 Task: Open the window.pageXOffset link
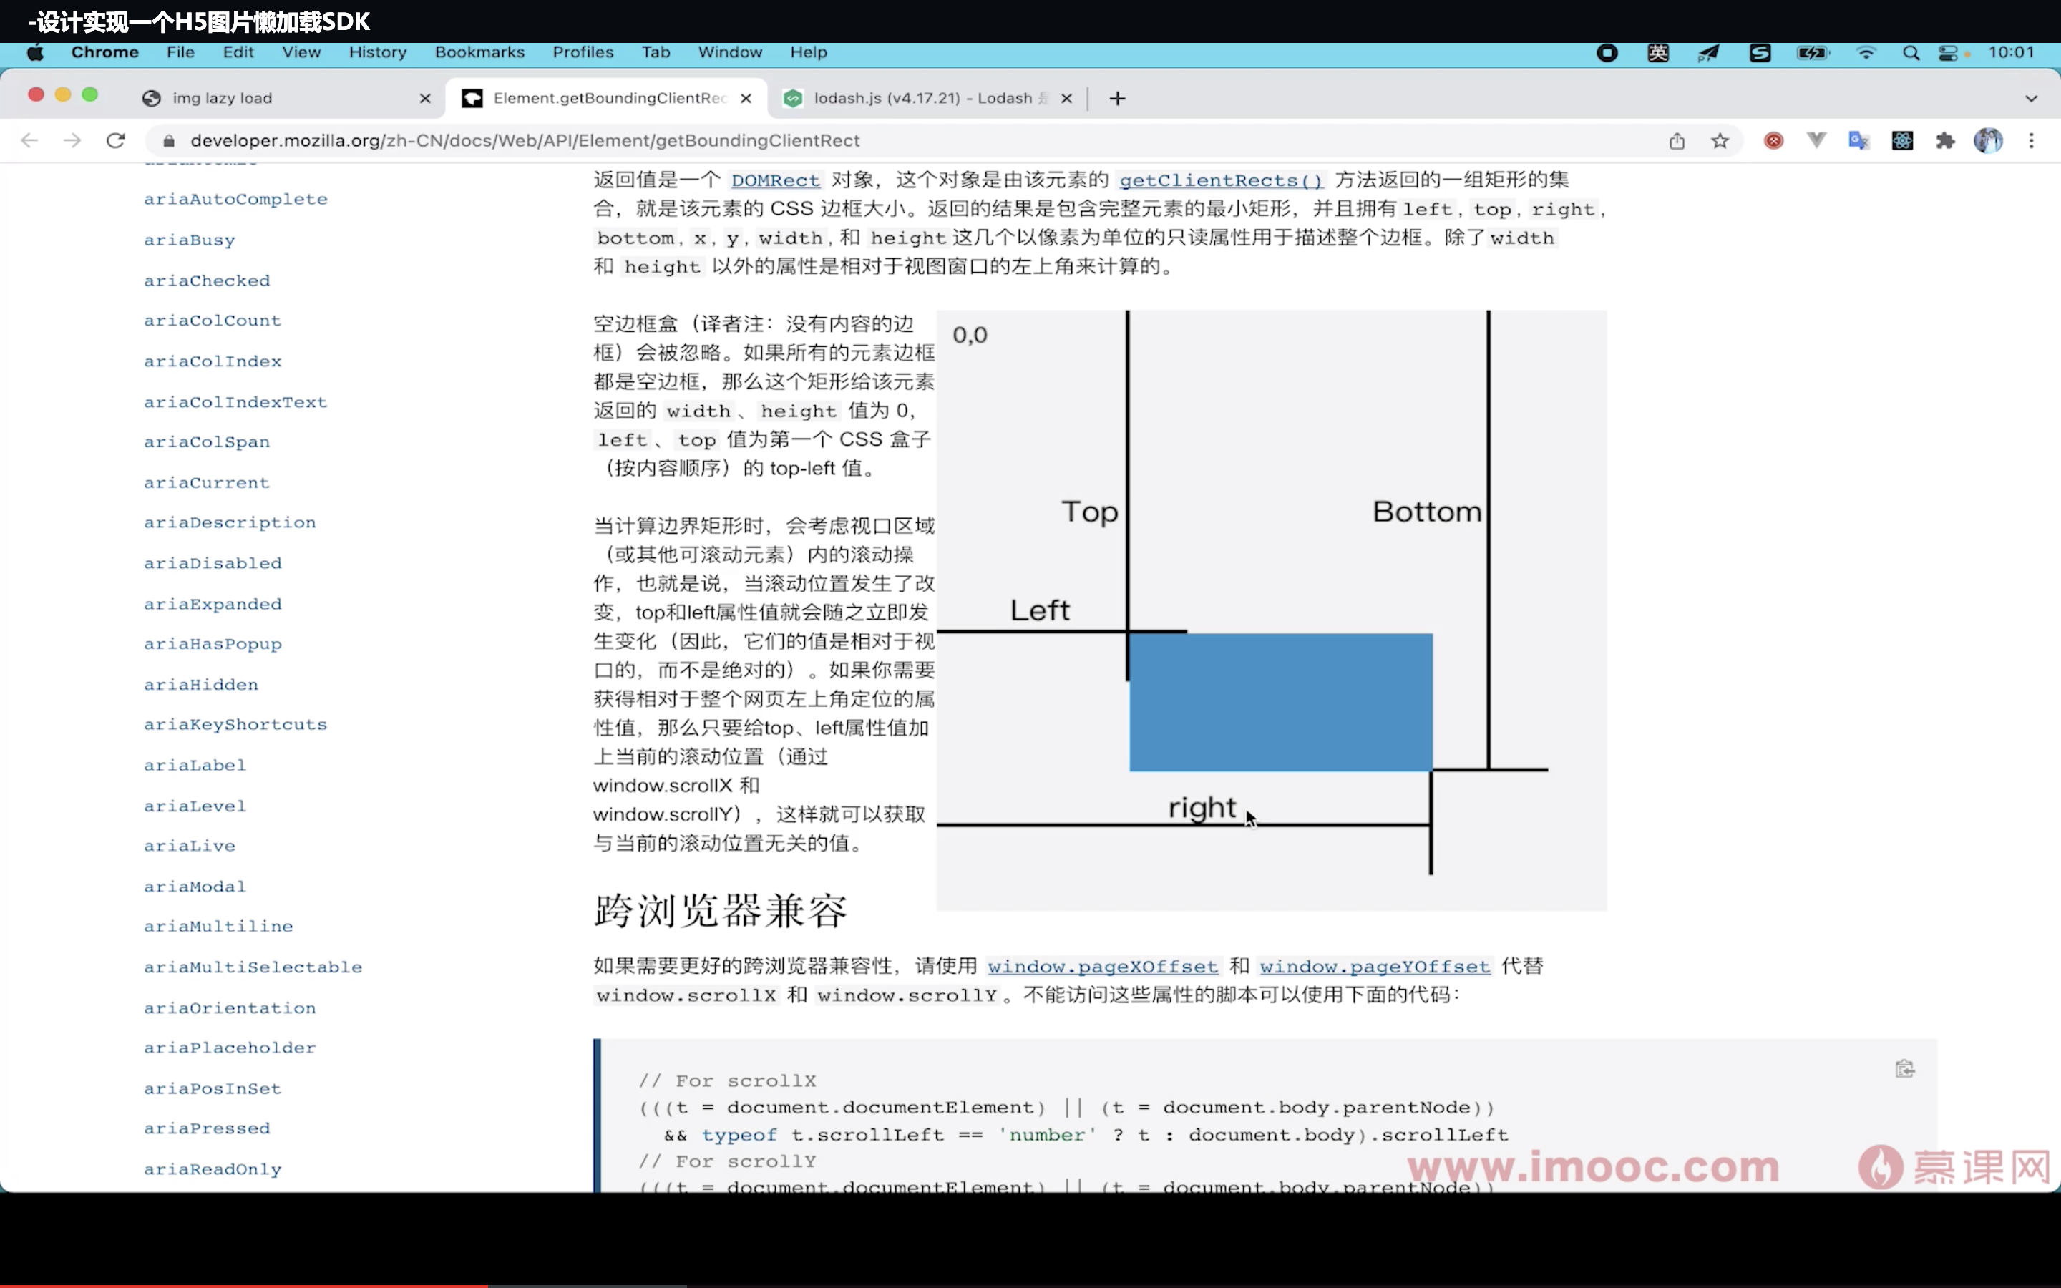[x=1102, y=966]
